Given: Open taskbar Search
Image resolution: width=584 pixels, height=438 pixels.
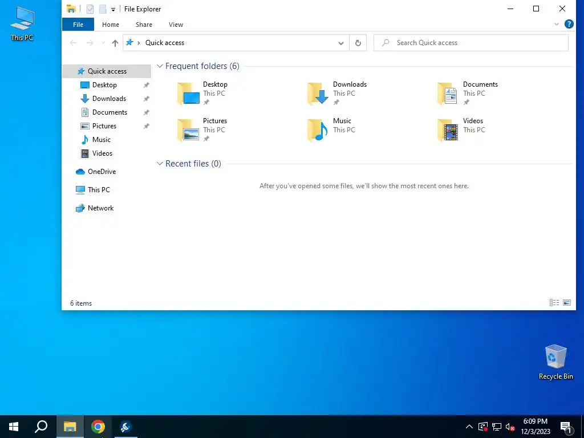Looking at the screenshot, I should [41, 427].
